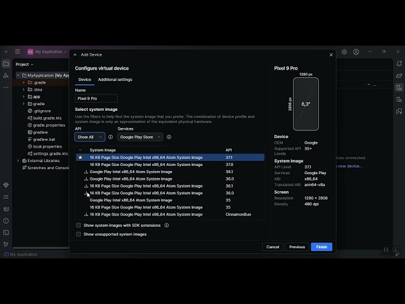This screenshot has width=405, height=304.
Task: Open the Device Manager icon on right sidebar
Action: pos(399,87)
